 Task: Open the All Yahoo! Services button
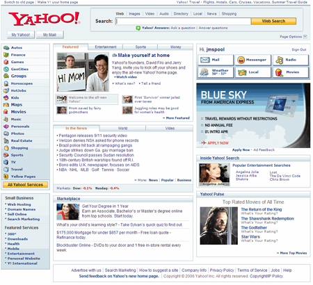coord(25,185)
